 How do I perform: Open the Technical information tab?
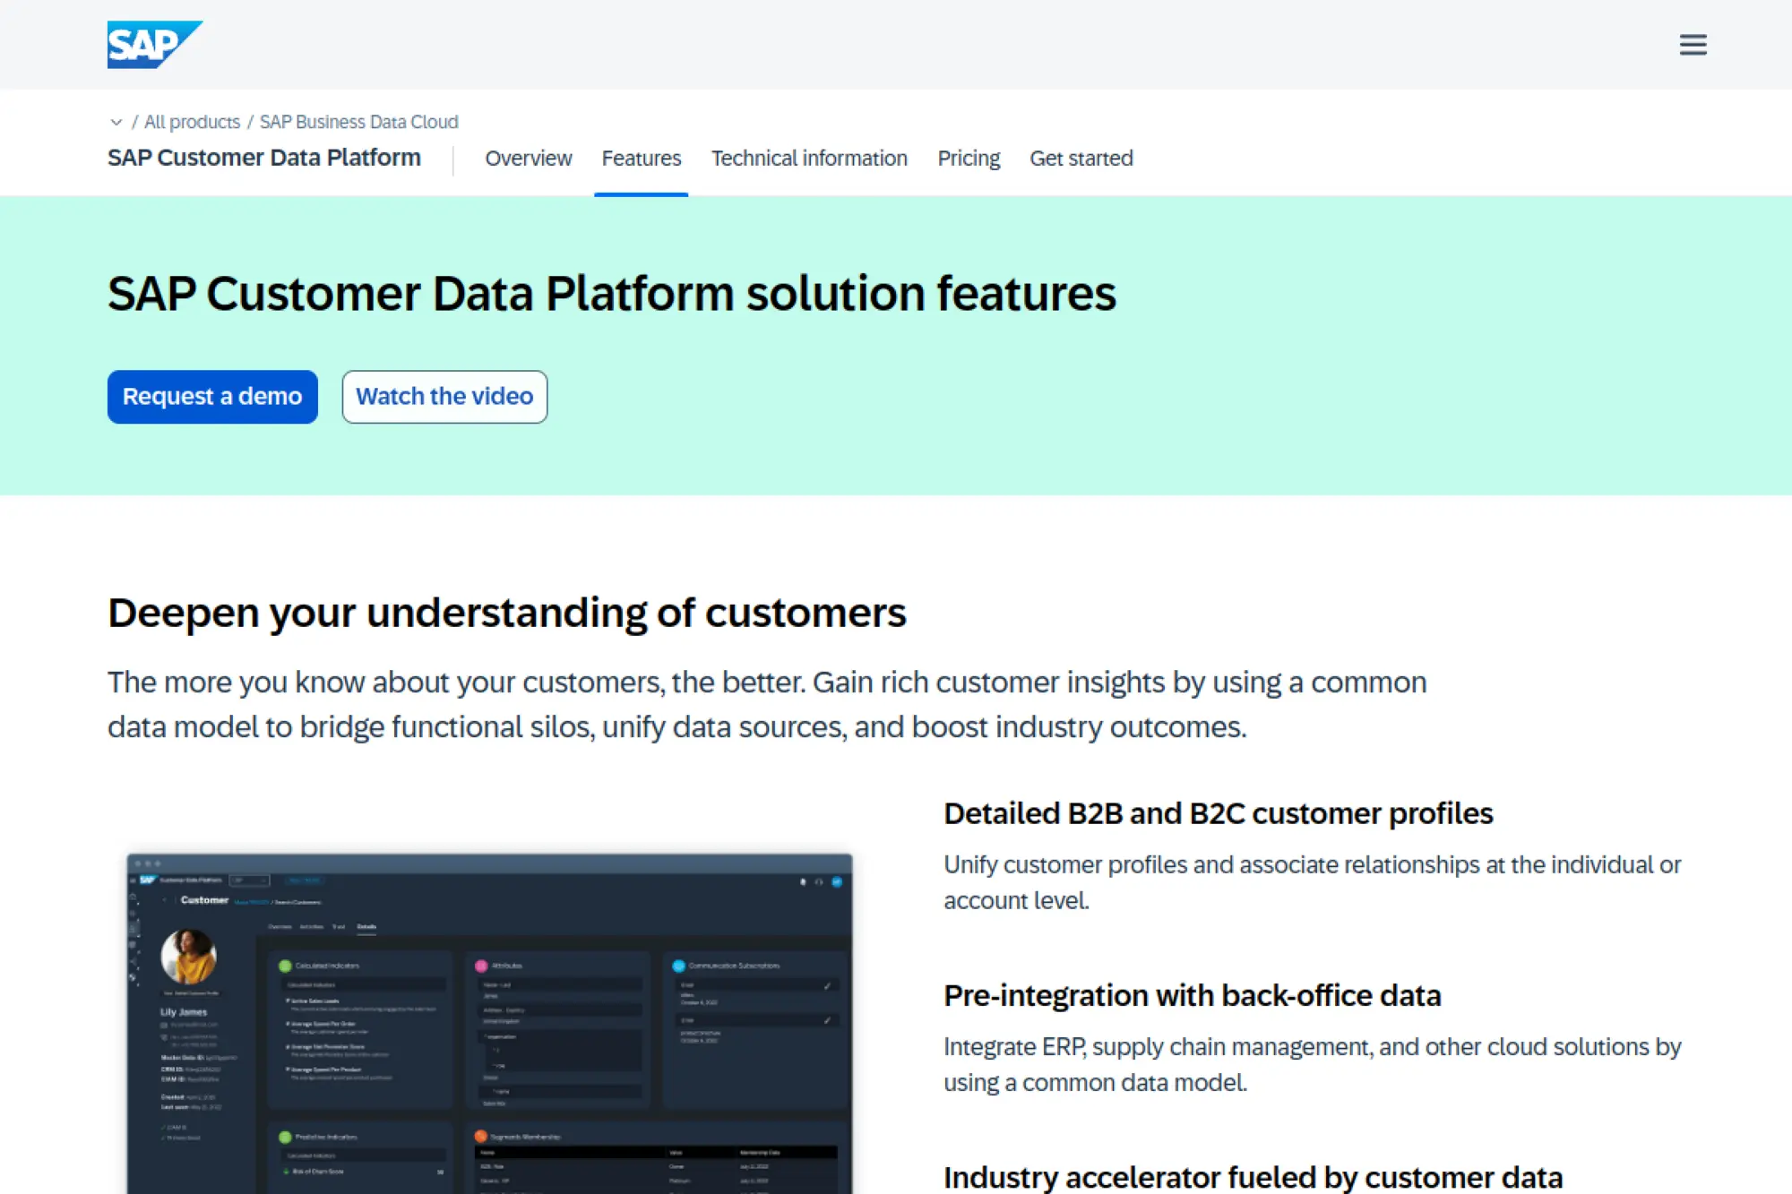pyautogui.click(x=808, y=158)
